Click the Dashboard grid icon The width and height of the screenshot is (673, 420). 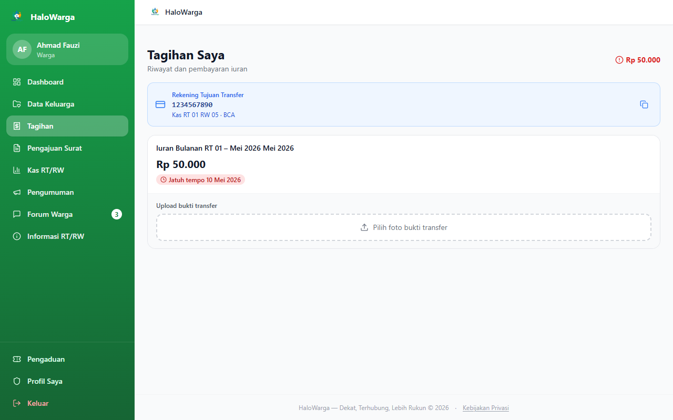(x=17, y=82)
